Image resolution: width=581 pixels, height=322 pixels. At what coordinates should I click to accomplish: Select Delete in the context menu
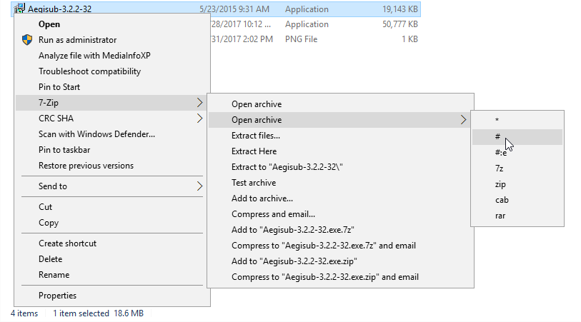[x=51, y=259]
